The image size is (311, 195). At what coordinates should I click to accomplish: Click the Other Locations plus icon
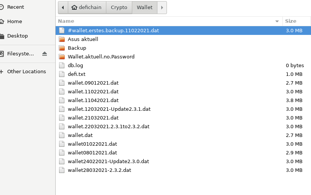click(2, 72)
